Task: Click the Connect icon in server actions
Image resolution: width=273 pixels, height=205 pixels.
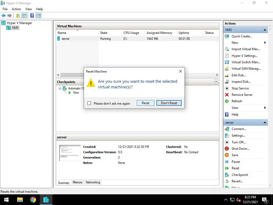Action: click(x=227, y=129)
